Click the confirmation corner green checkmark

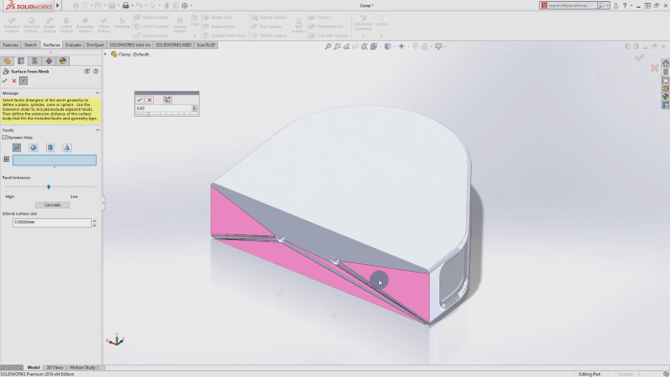click(x=639, y=57)
